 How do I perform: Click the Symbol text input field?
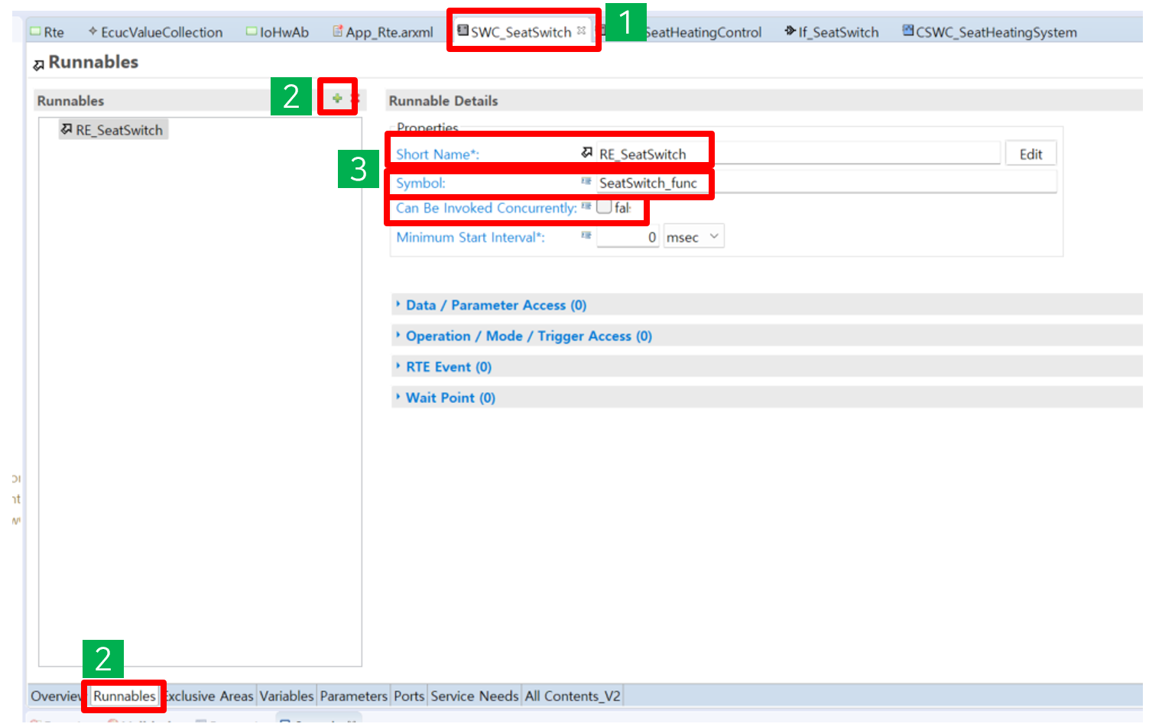(x=826, y=183)
